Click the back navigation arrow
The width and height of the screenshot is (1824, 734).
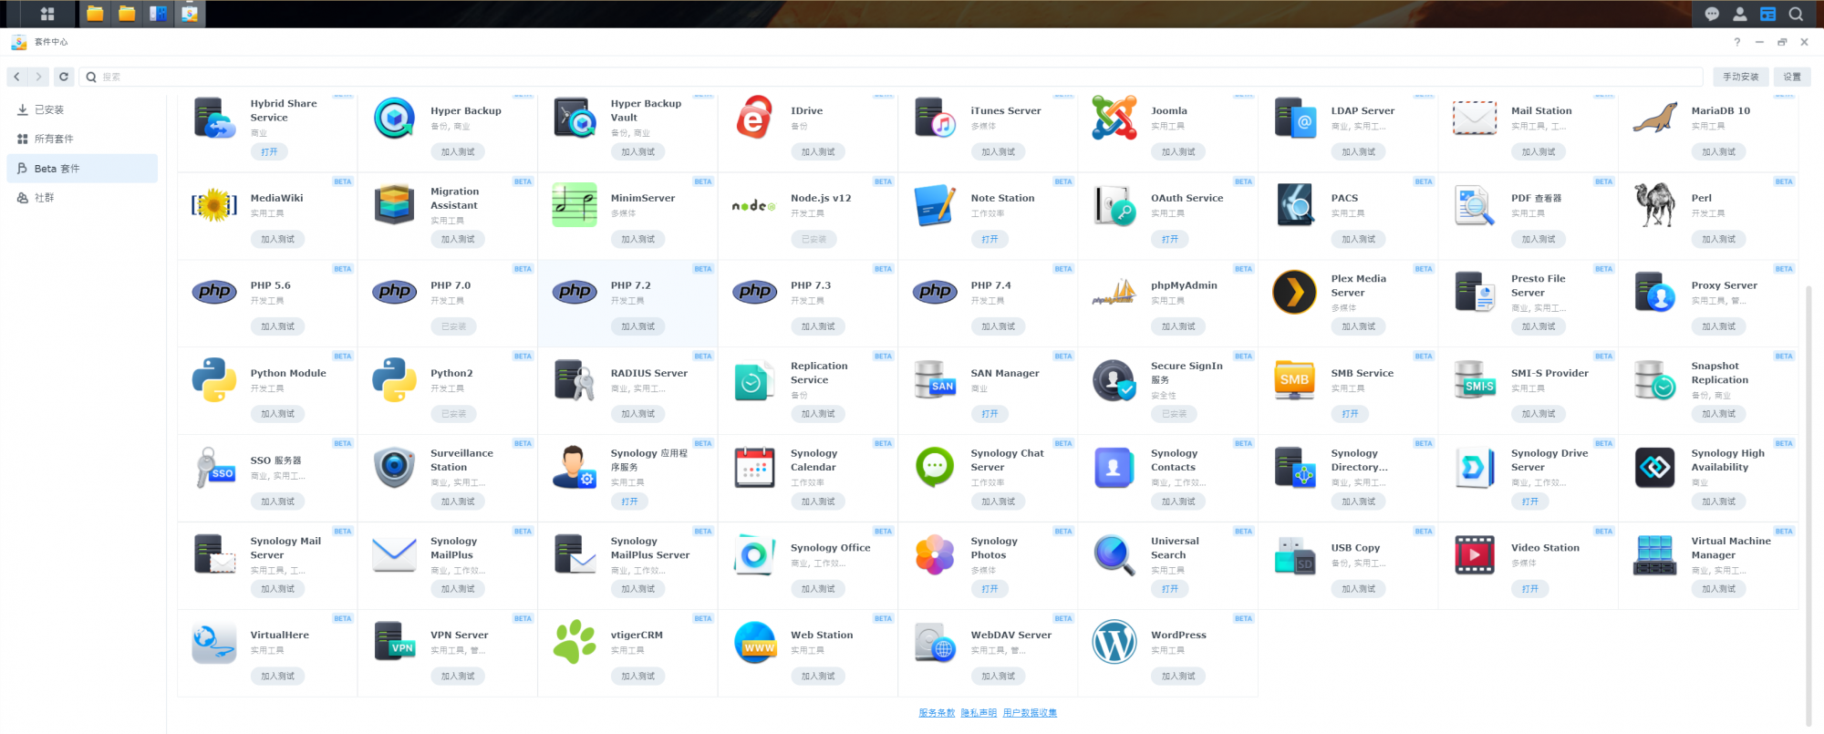(x=17, y=77)
